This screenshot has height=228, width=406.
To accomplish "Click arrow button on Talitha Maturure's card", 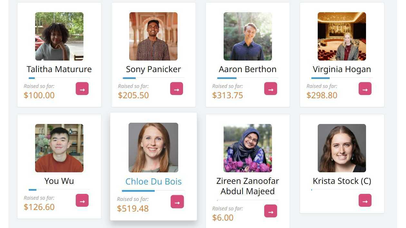I will (82, 89).
